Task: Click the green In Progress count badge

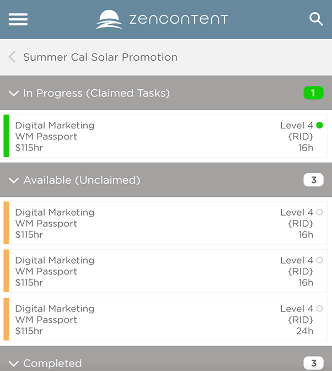Action: (x=313, y=93)
